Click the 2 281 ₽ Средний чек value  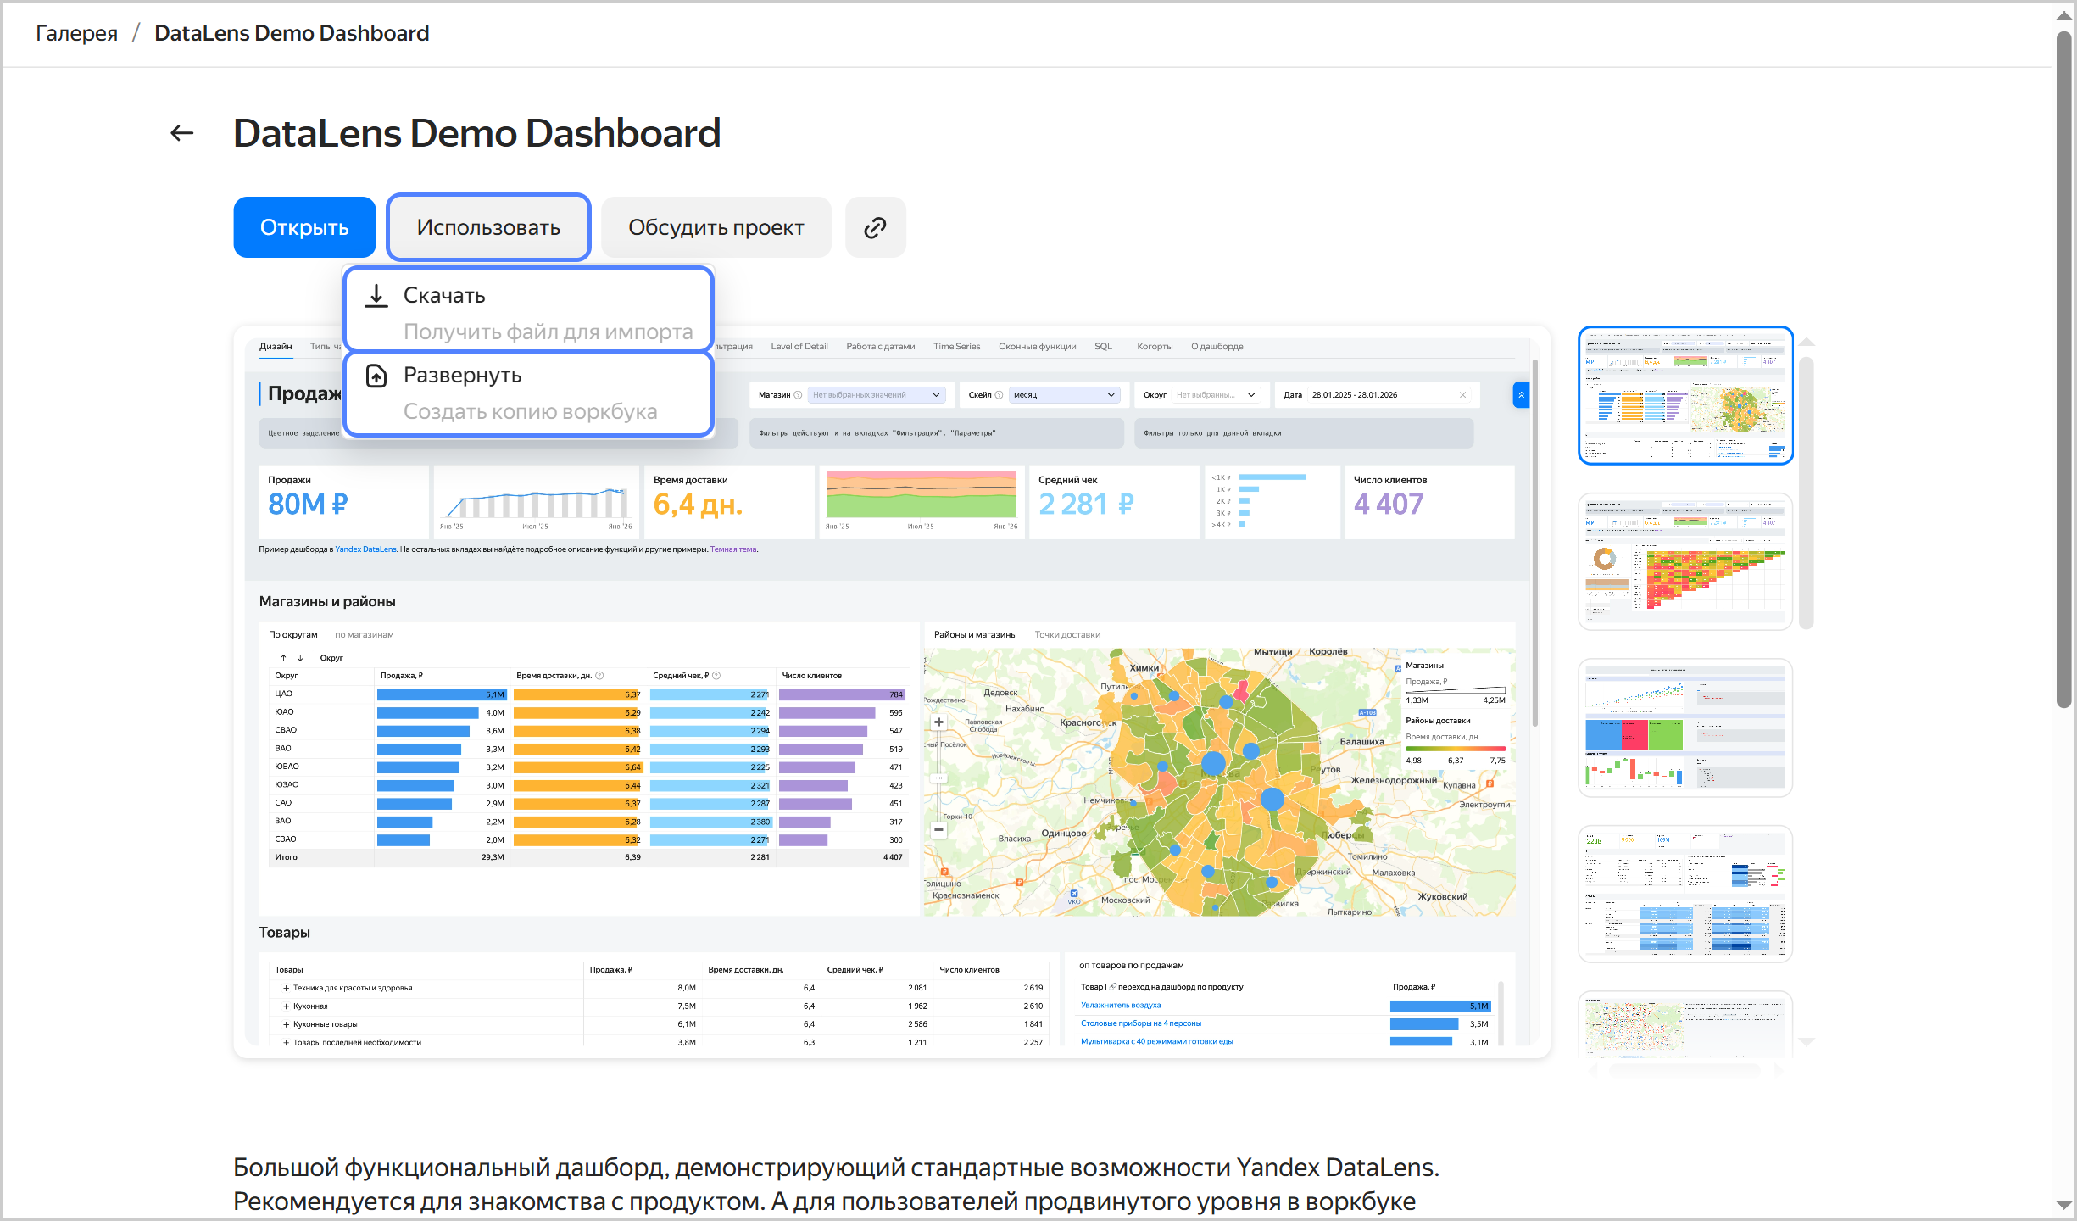point(1086,505)
